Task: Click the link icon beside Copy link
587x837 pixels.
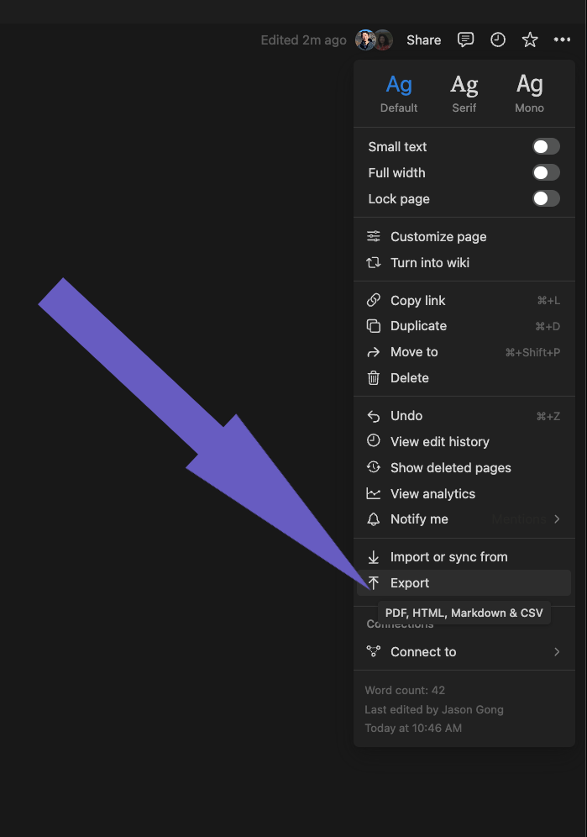Action: tap(374, 300)
